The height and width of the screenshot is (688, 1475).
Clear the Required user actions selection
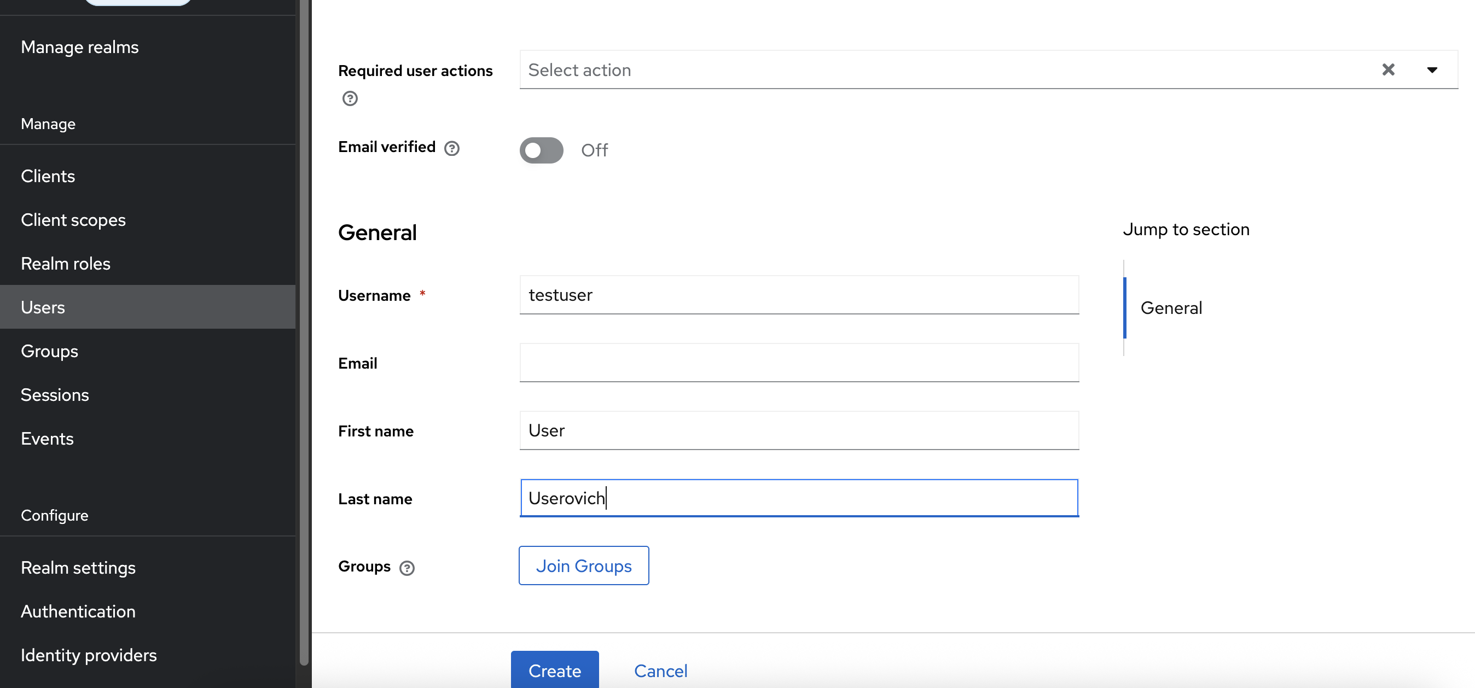point(1388,70)
